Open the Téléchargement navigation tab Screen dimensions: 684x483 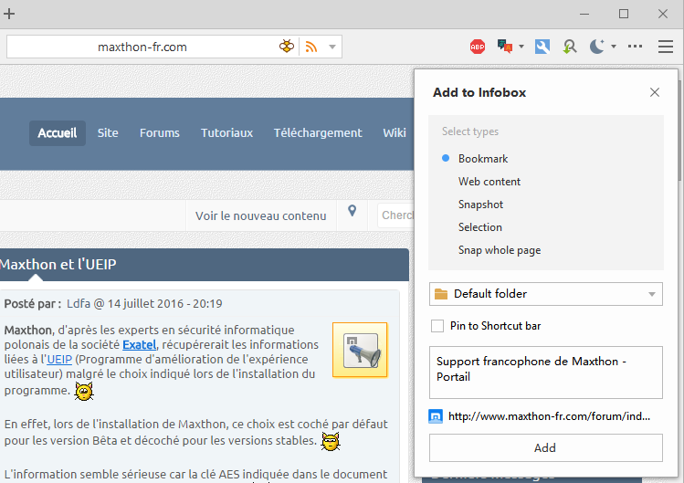coord(318,133)
